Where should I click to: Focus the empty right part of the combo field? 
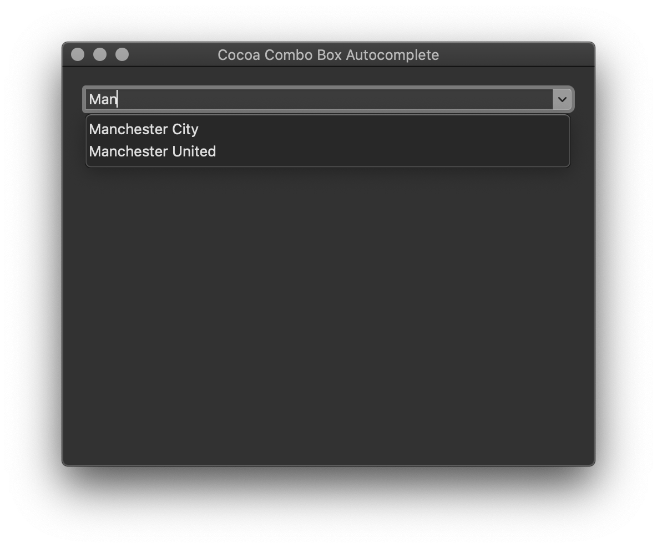335,99
